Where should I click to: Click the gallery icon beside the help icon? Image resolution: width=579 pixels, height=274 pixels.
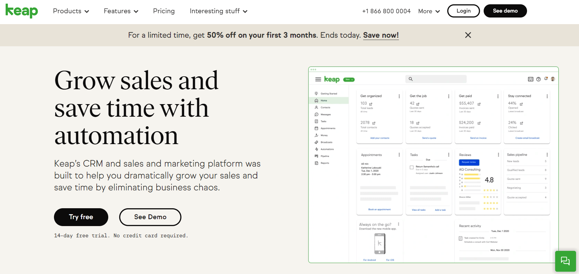click(x=531, y=79)
